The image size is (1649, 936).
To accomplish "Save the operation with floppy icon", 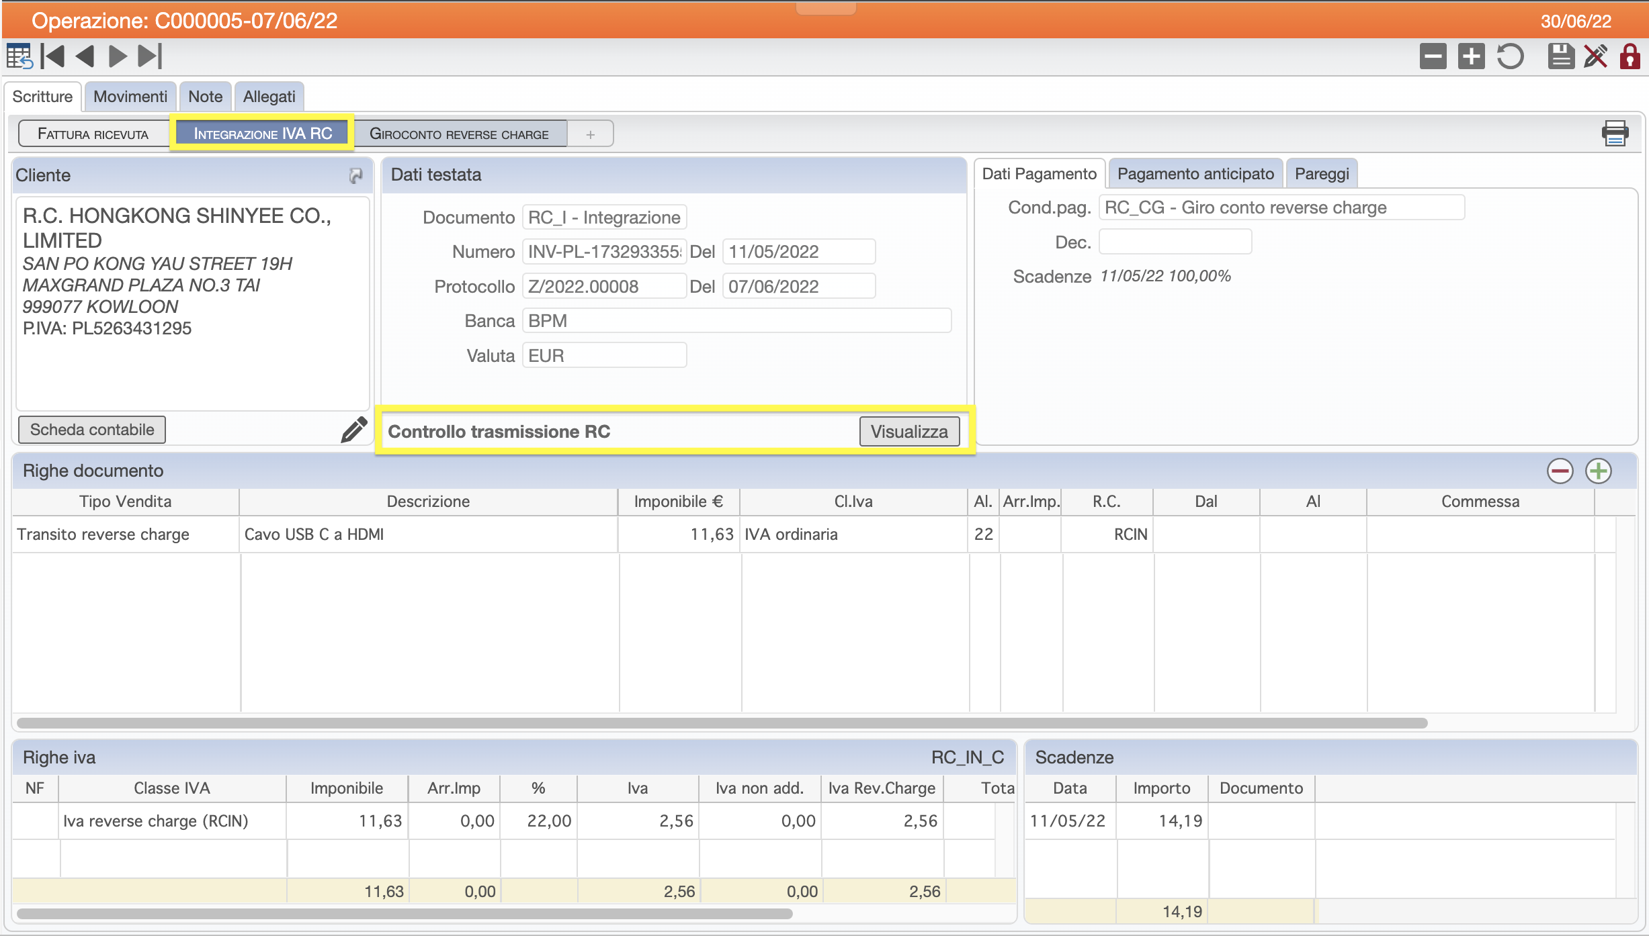I will click(x=1560, y=56).
